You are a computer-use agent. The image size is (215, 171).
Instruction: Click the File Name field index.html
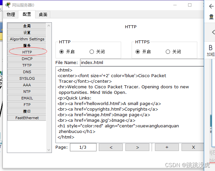tap(142, 63)
